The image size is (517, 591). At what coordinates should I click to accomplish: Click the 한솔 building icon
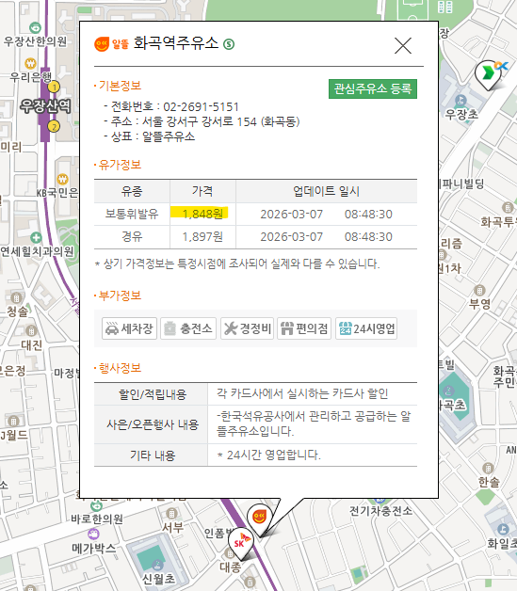coord(488,468)
